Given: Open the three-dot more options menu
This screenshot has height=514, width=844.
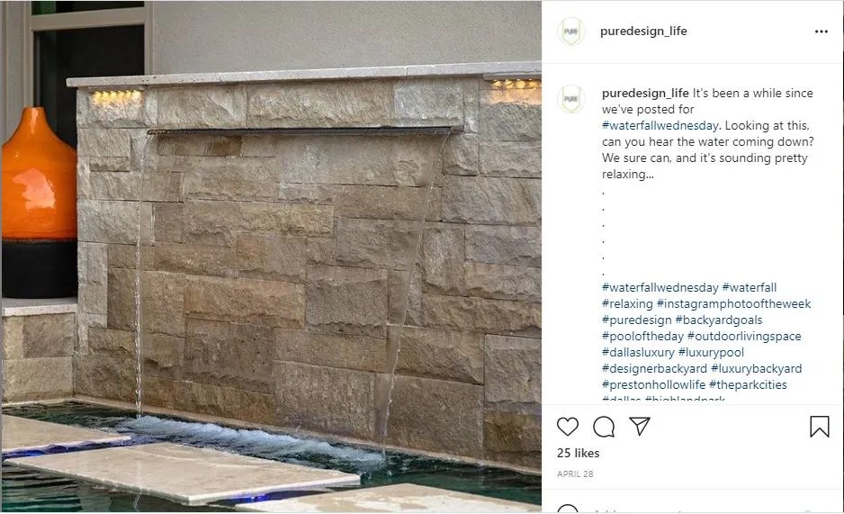Looking at the screenshot, I should coord(822,32).
